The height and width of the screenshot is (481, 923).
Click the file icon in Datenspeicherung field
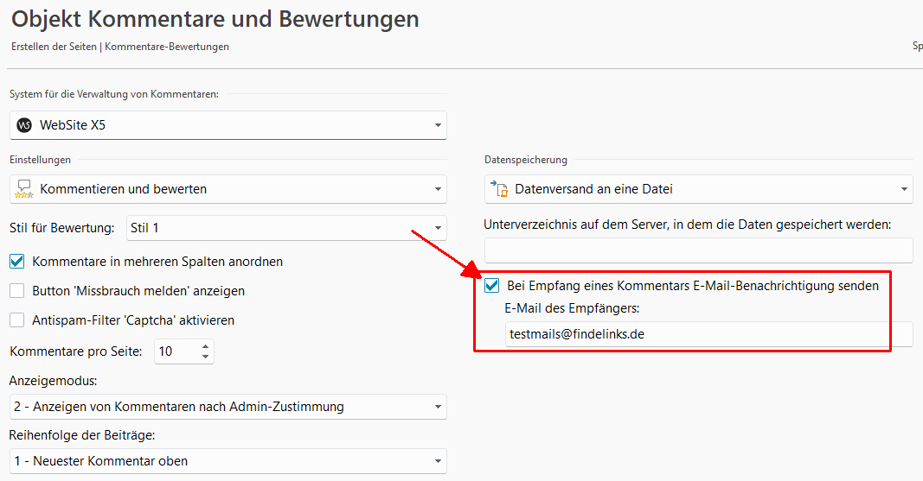click(x=499, y=189)
